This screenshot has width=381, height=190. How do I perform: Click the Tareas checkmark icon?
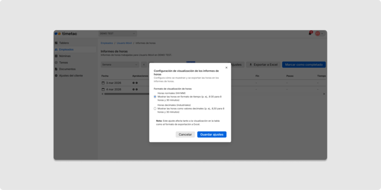56,62
